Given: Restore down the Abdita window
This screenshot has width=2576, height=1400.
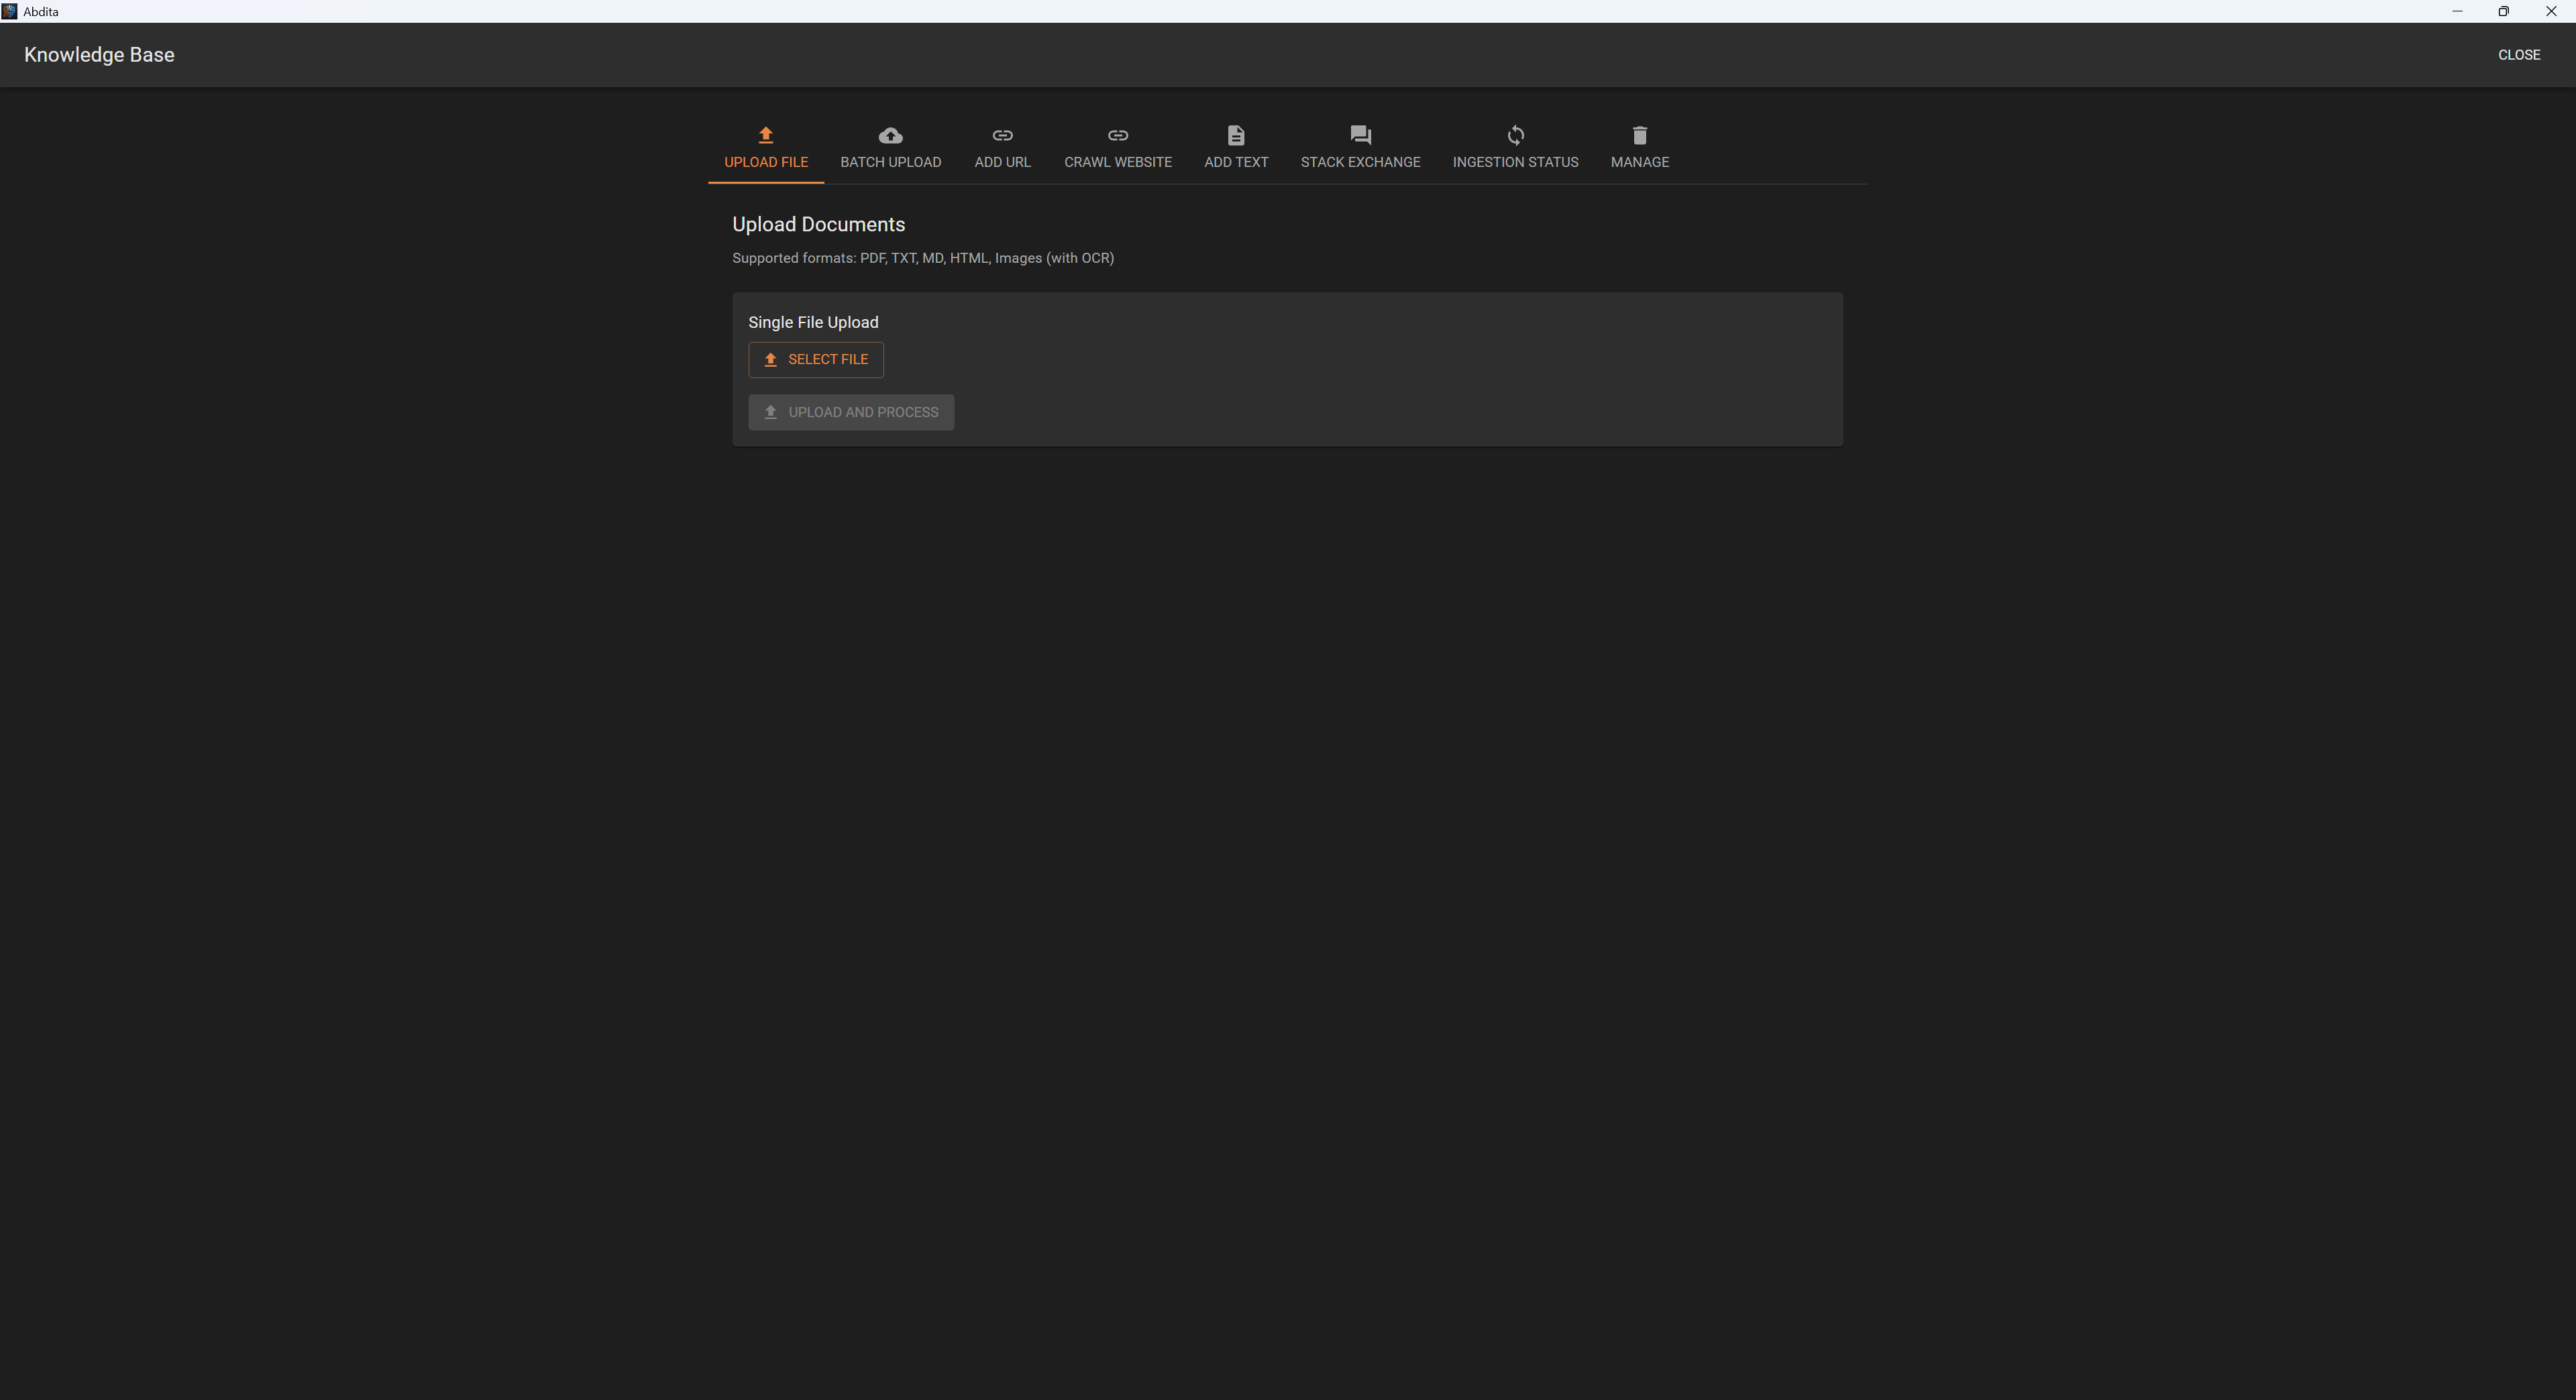Looking at the screenshot, I should tap(2503, 11).
